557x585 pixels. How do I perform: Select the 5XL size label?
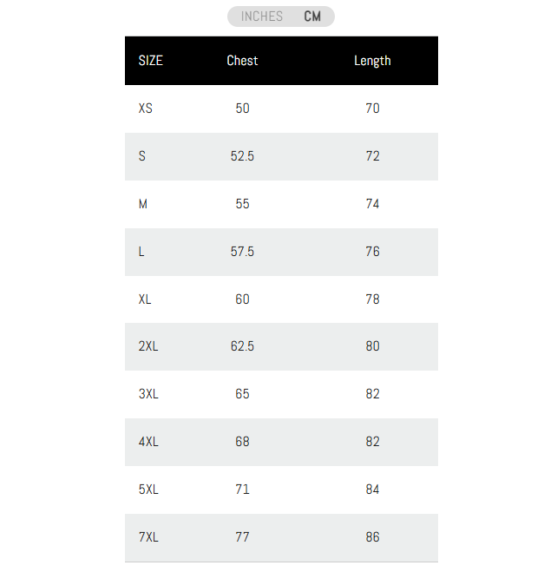[x=148, y=490]
